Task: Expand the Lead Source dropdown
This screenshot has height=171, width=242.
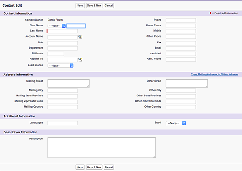Action: [60, 66]
